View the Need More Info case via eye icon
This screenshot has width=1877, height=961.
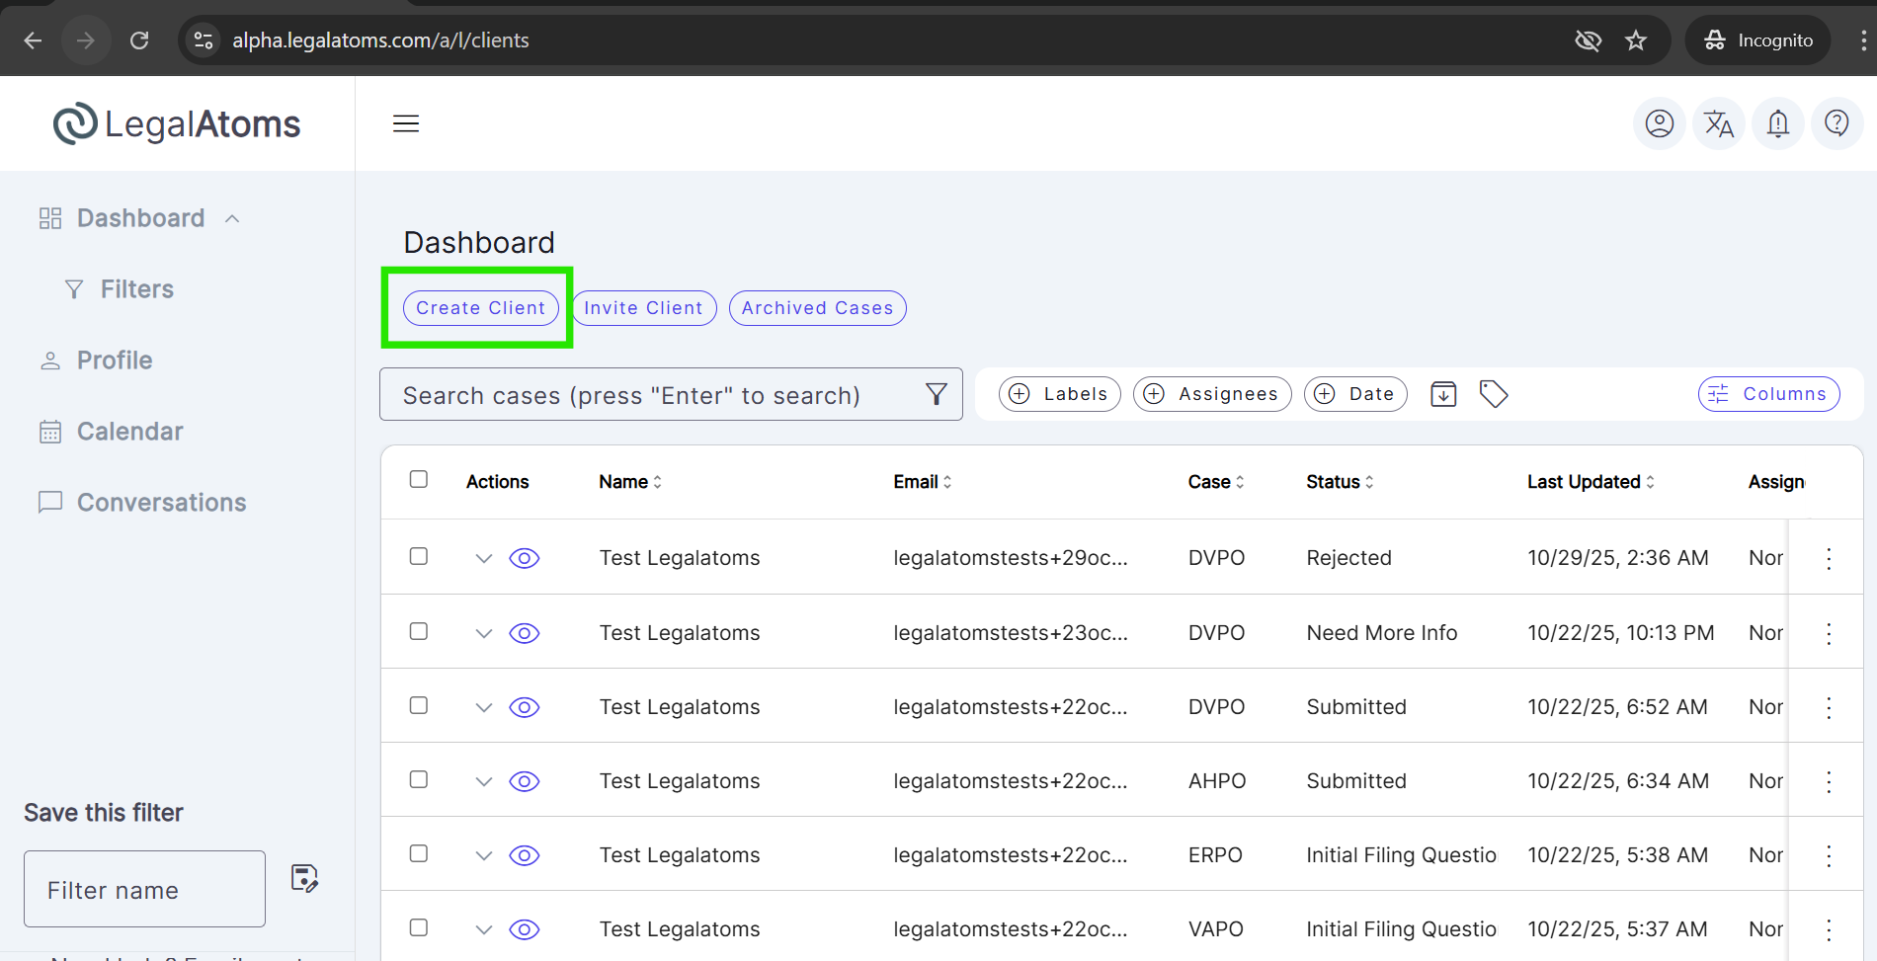coord(525,633)
